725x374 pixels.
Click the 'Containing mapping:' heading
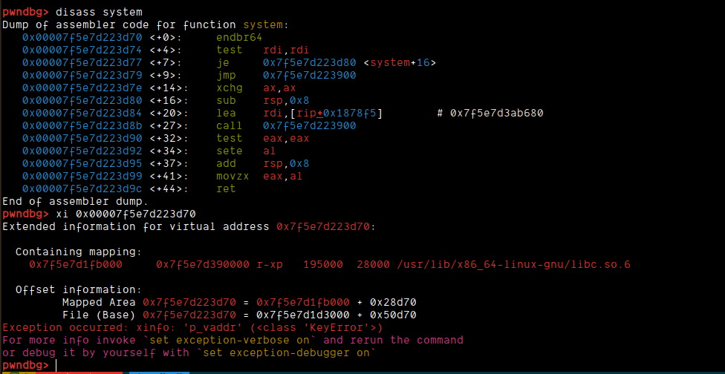pos(79,252)
